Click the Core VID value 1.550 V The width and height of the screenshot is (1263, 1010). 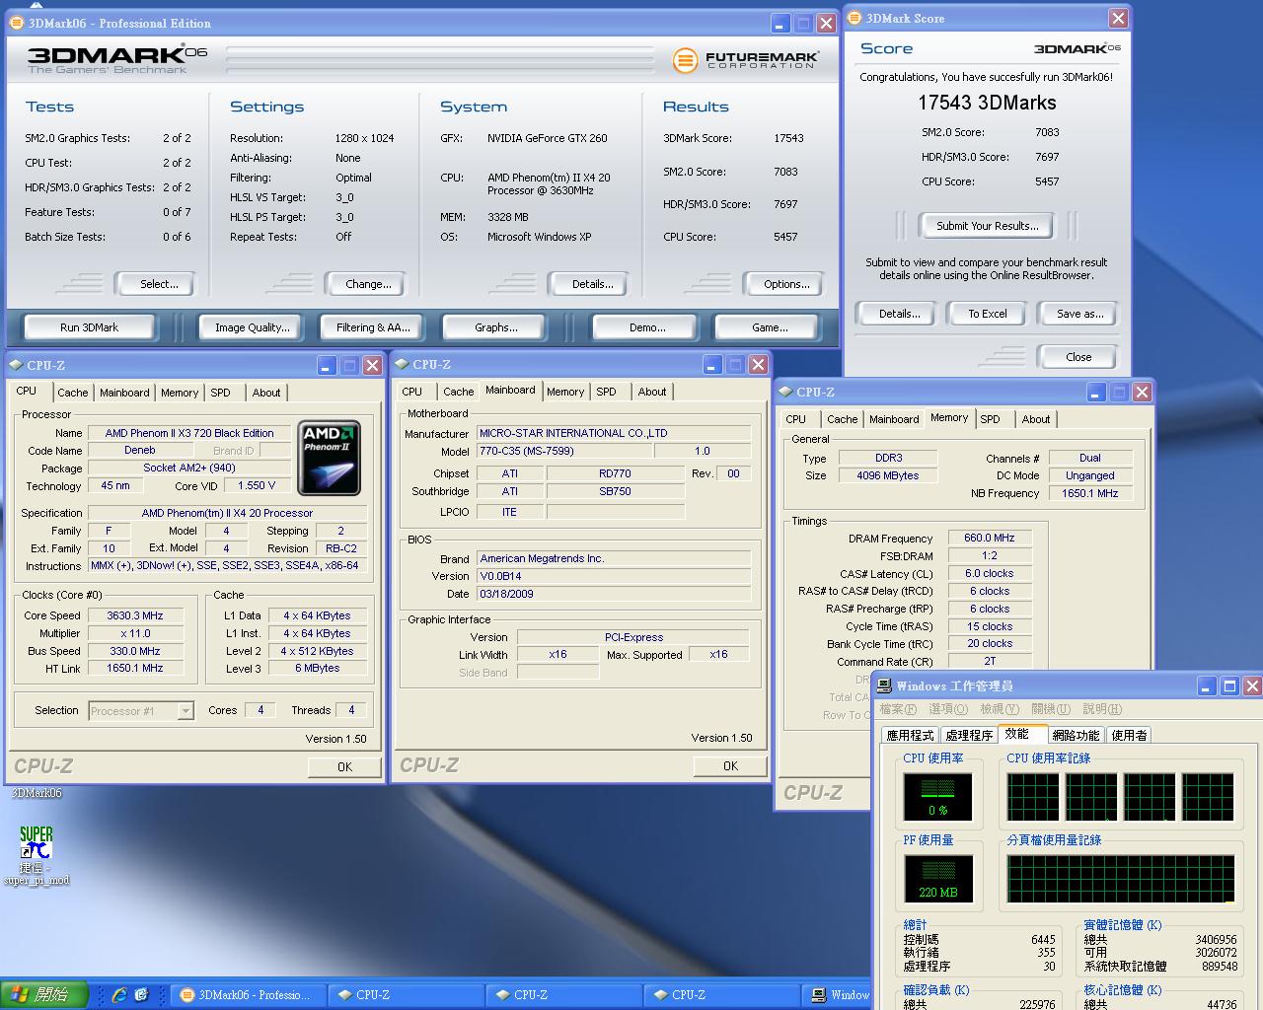point(257,486)
